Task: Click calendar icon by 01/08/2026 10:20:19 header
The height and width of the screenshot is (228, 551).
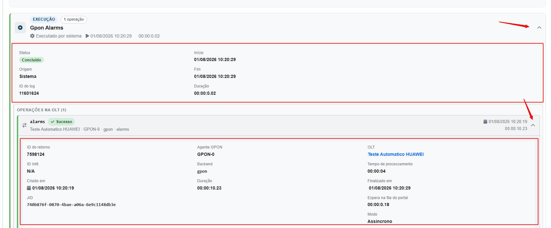Action: [485, 121]
